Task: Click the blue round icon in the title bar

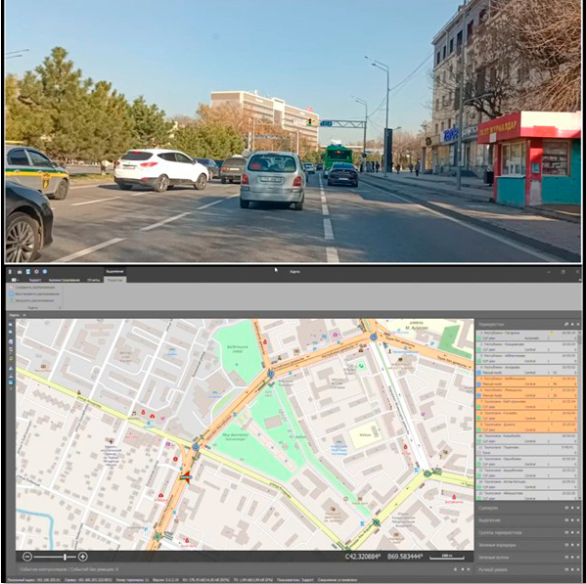Action: (44, 272)
